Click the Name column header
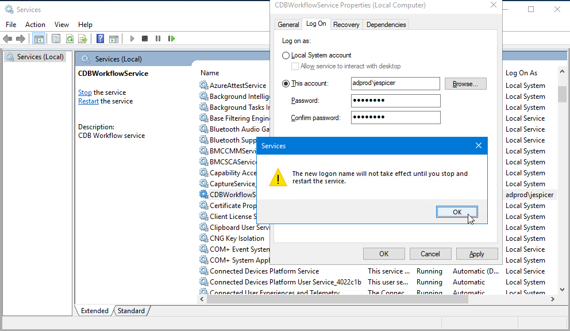Viewport: 570px width, 331px height. click(210, 73)
